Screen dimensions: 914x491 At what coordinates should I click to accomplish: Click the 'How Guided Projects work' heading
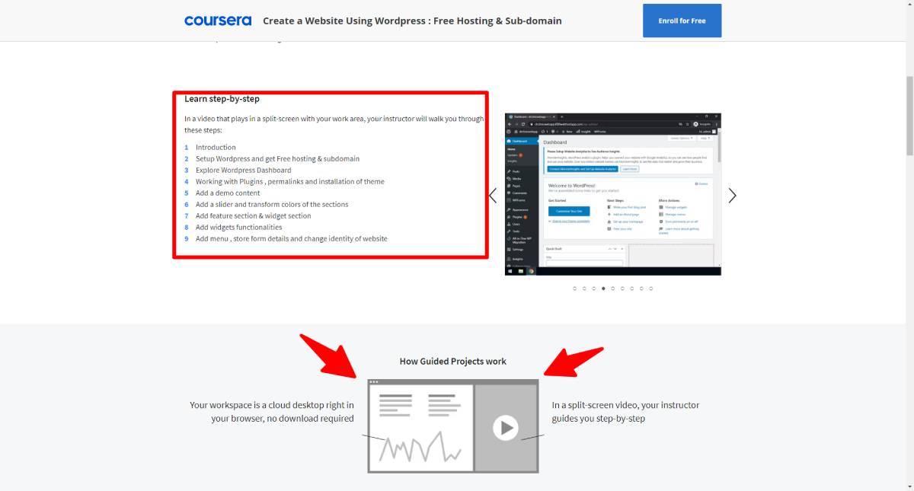point(452,362)
